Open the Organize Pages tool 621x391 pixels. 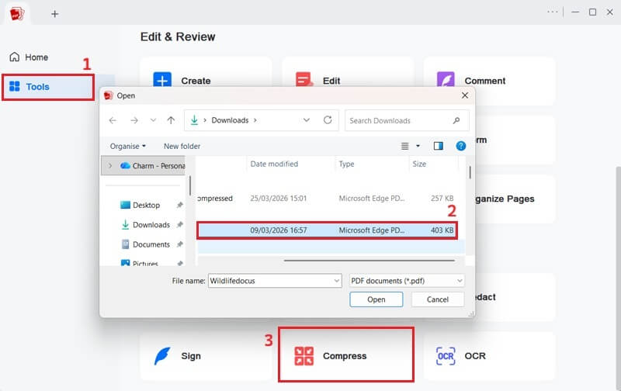pos(515,199)
